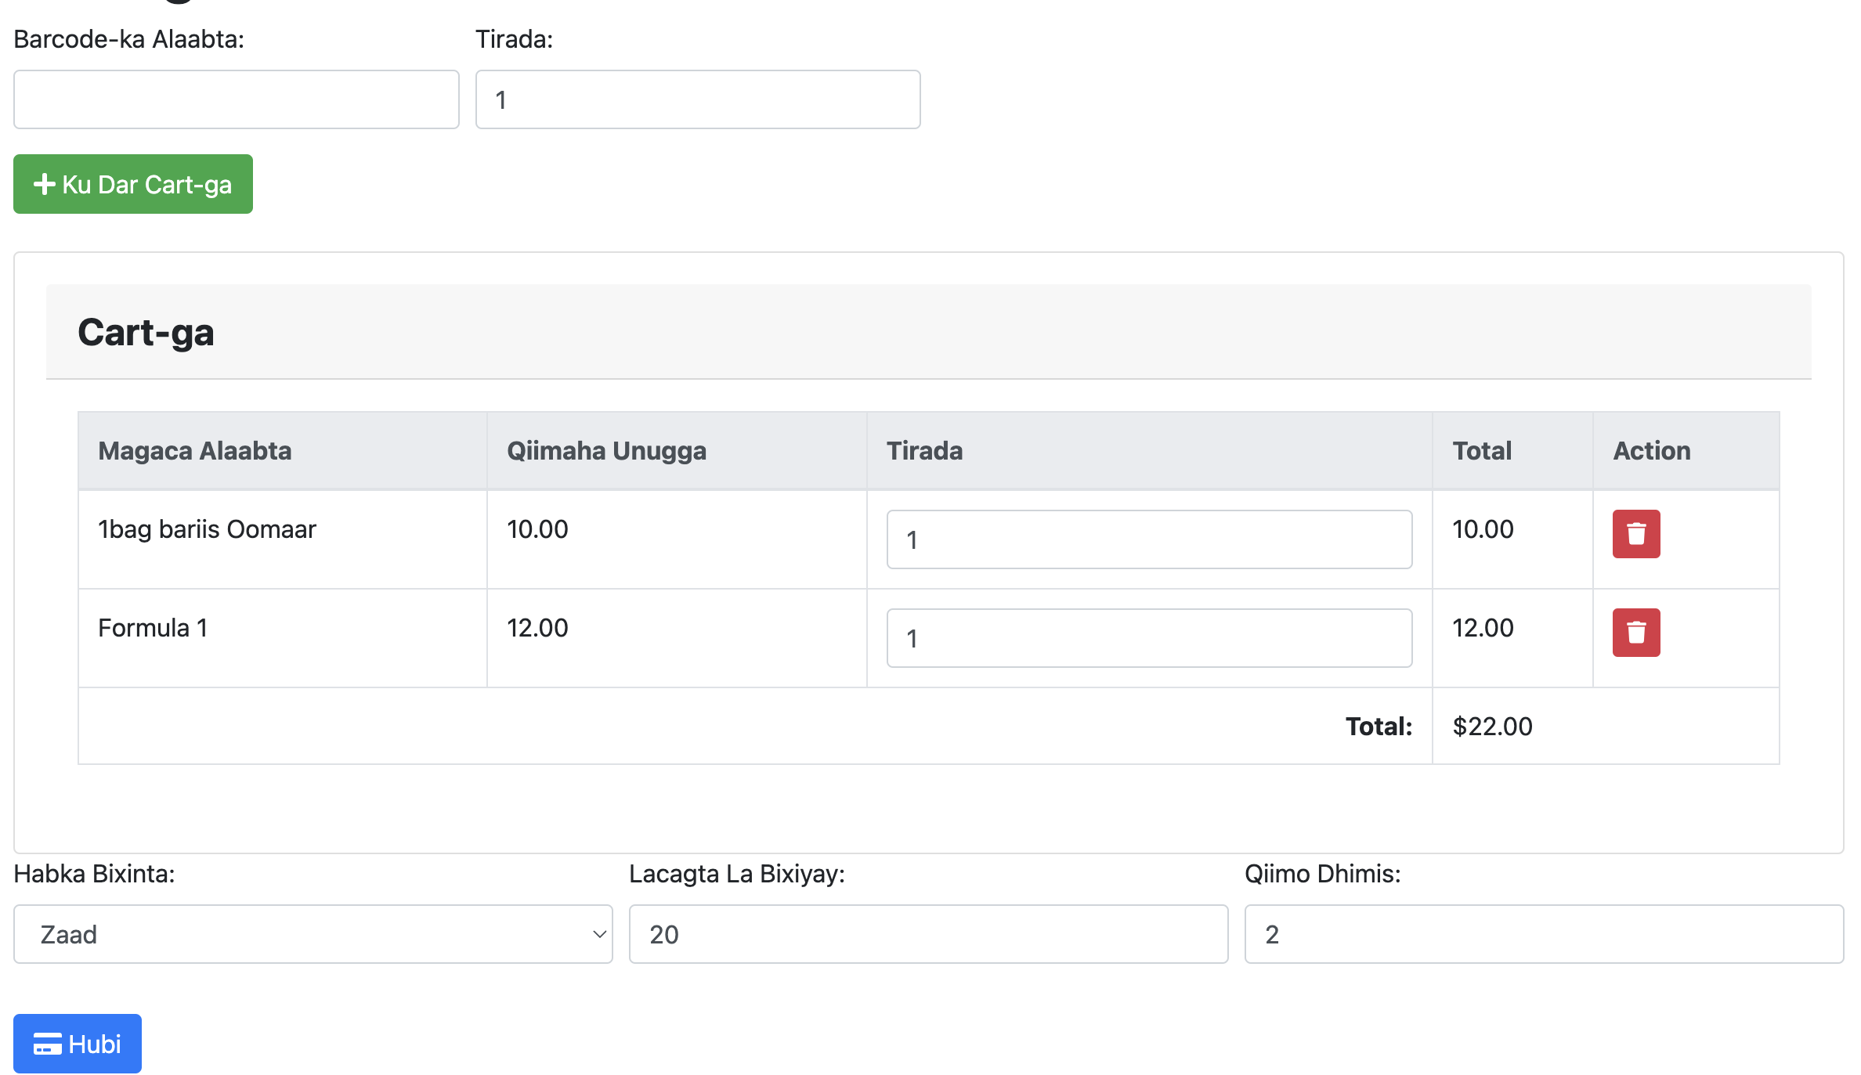Delete the Formula 1 cart row
The width and height of the screenshot is (1861, 1075).
coord(1636,633)
